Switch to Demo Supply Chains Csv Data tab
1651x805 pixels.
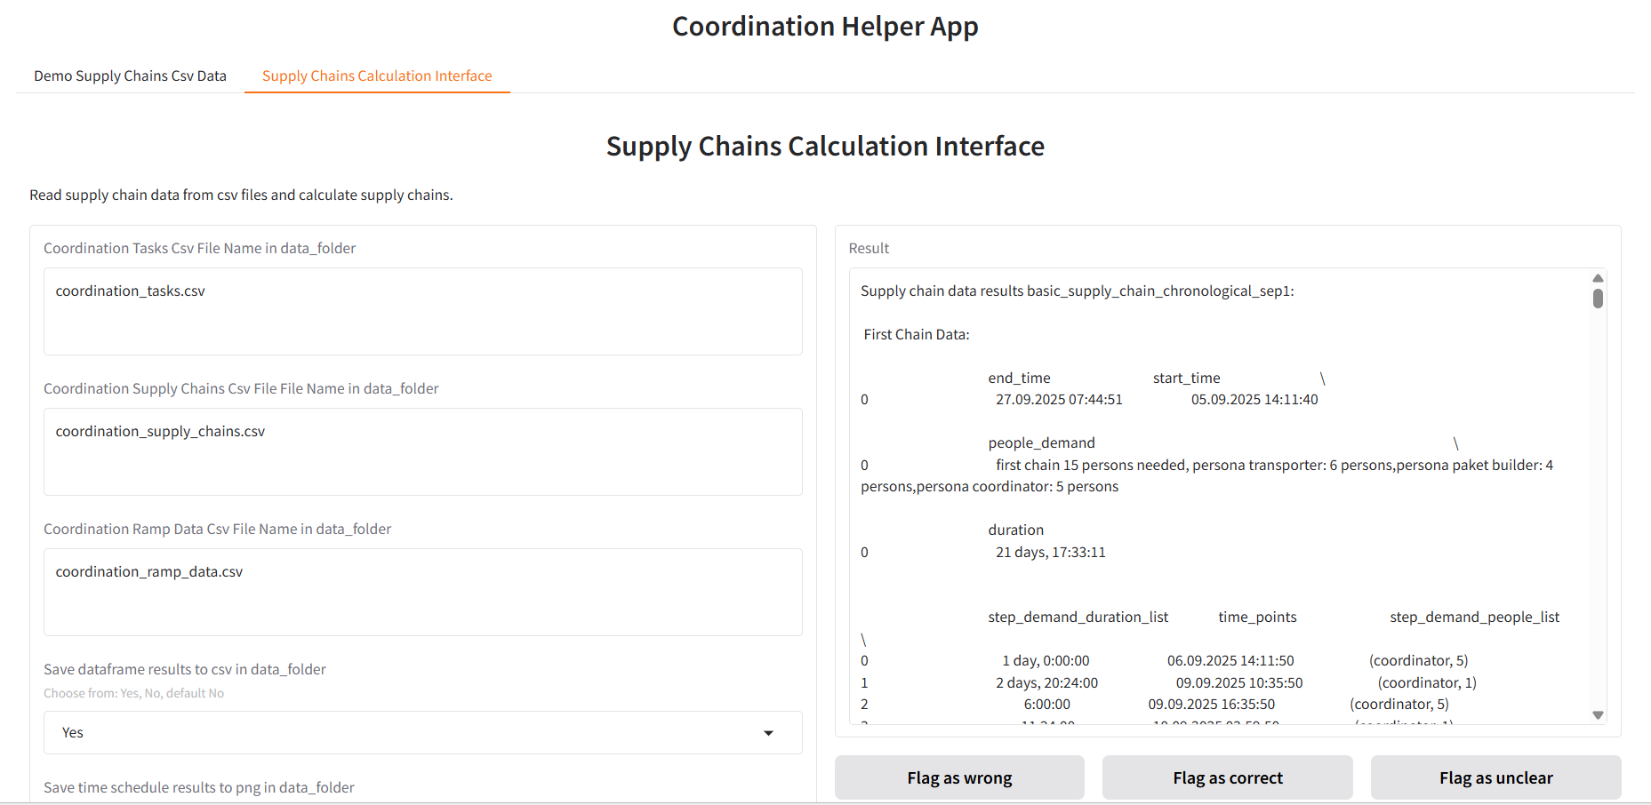pos(130,76)
